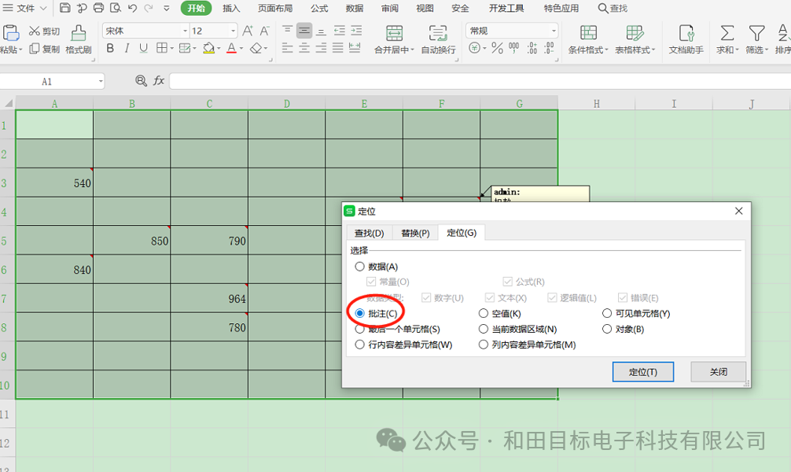This screenshot has width=791, height=472.
Task: Open the 常规 number format dropdown
Action: [x=554, y=31]
